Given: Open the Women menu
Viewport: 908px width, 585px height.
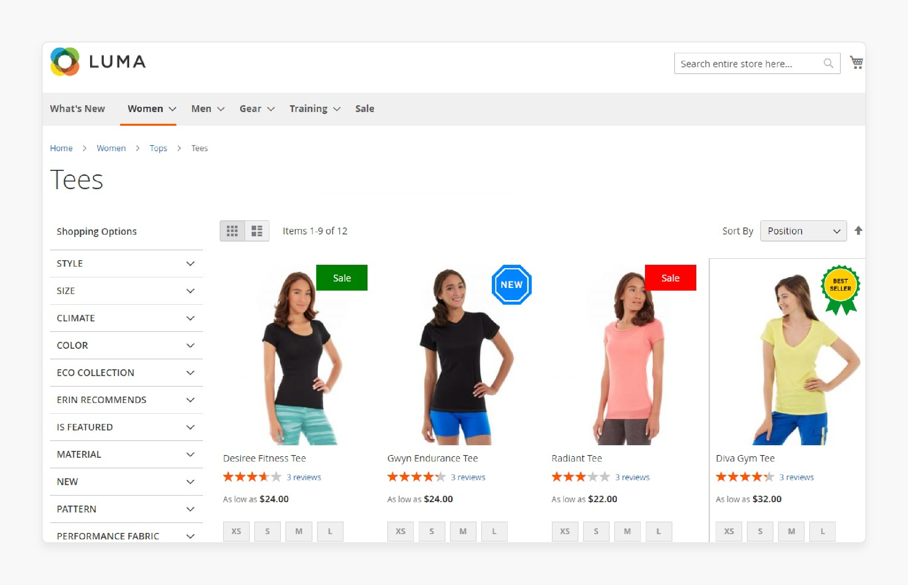Looking at the screenshot, I should click(x=152, y=109).
